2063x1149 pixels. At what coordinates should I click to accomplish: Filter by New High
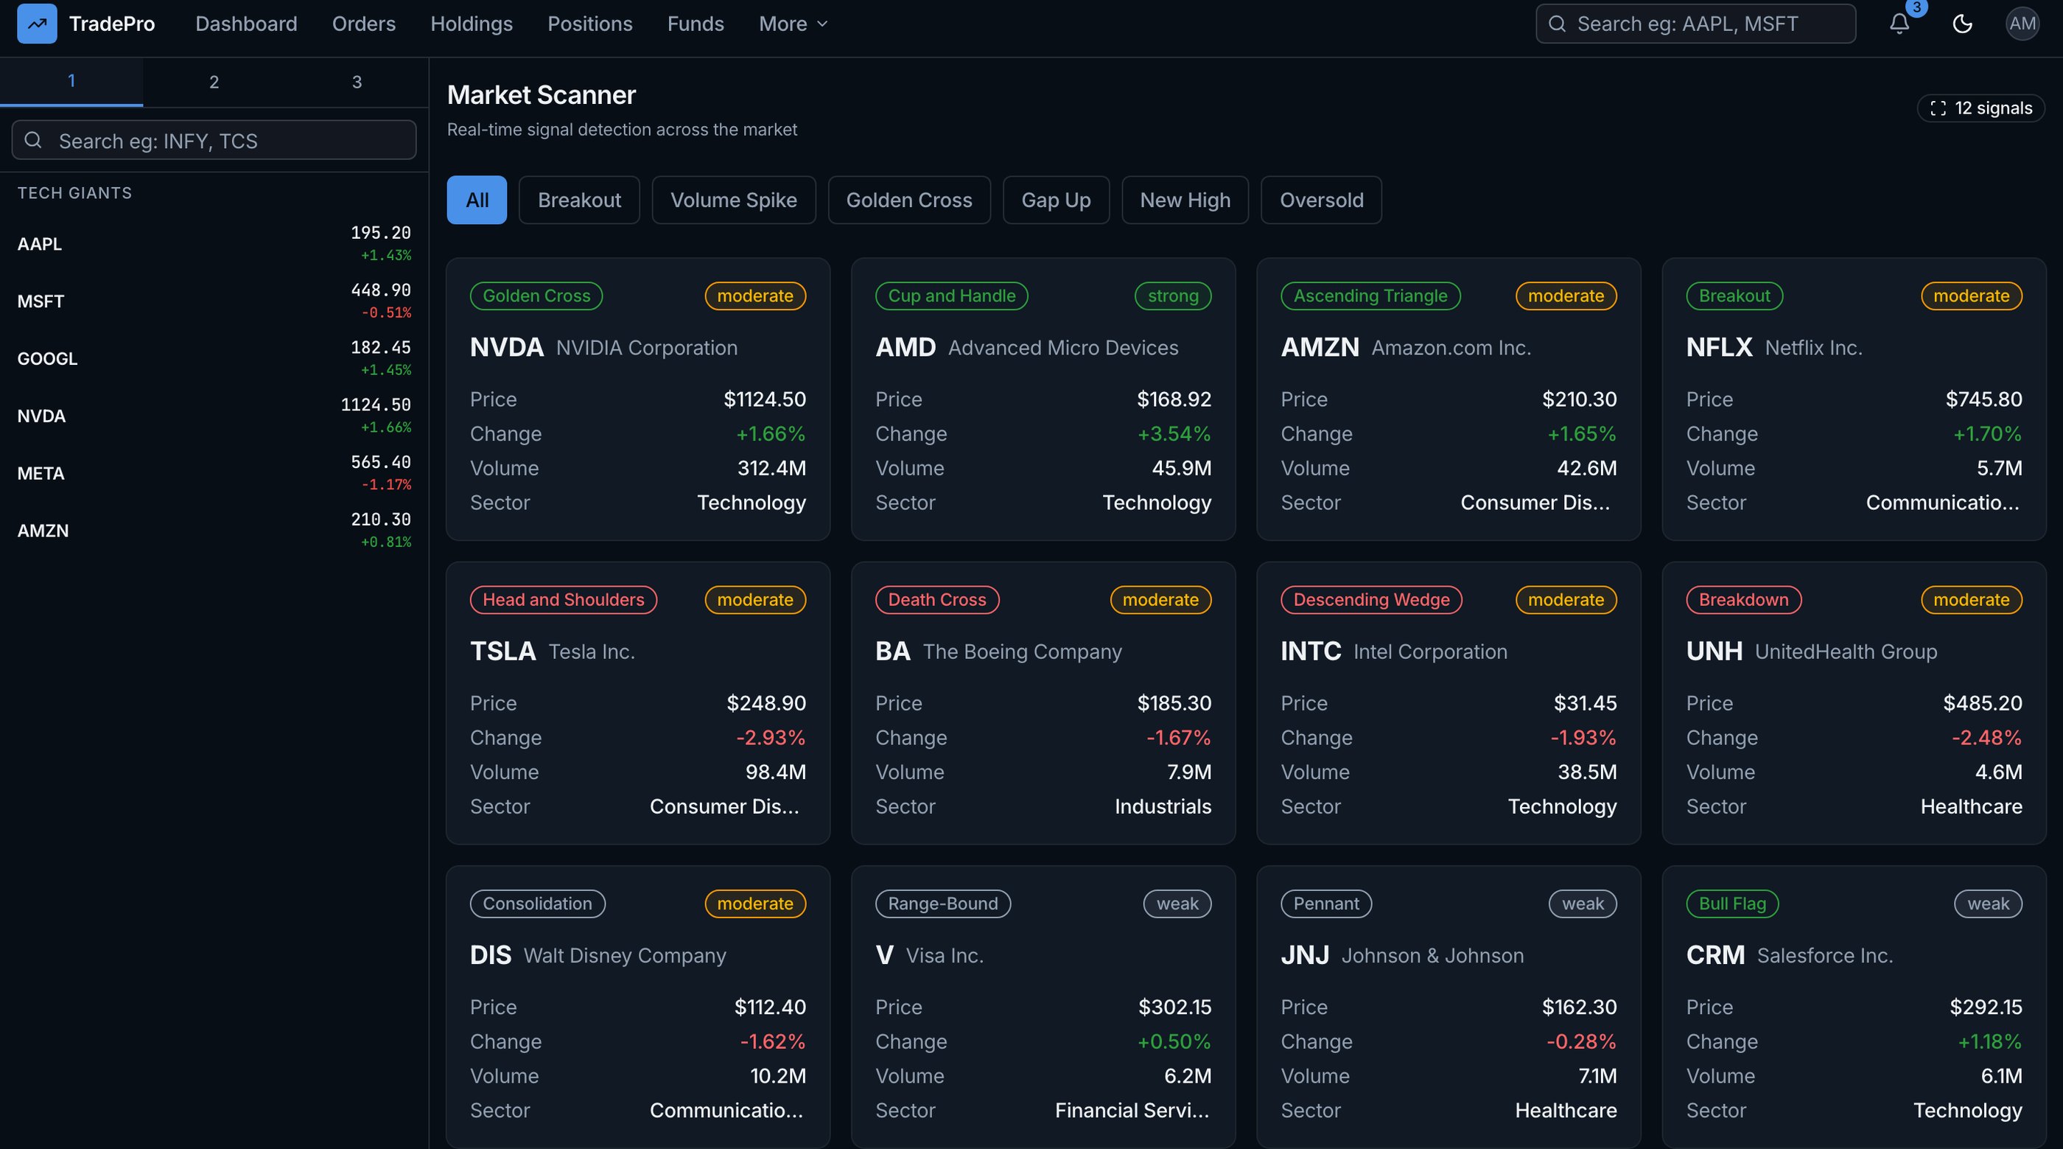(1185, 200)
